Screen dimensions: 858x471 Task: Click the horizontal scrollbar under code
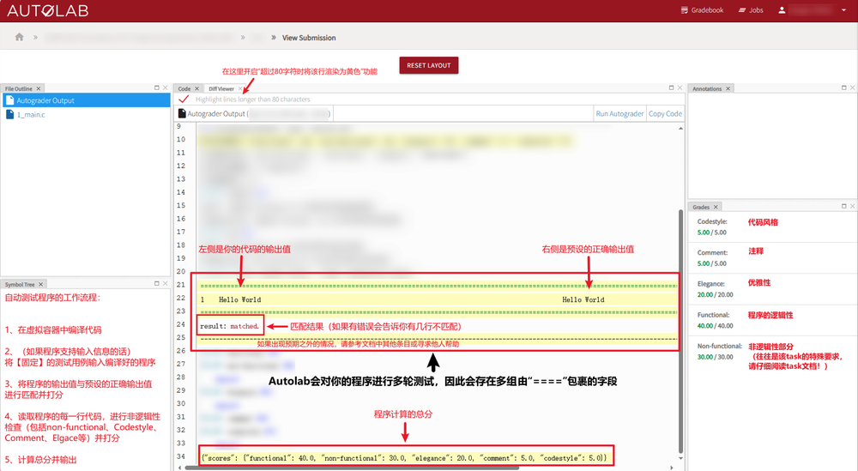[351, 468]
